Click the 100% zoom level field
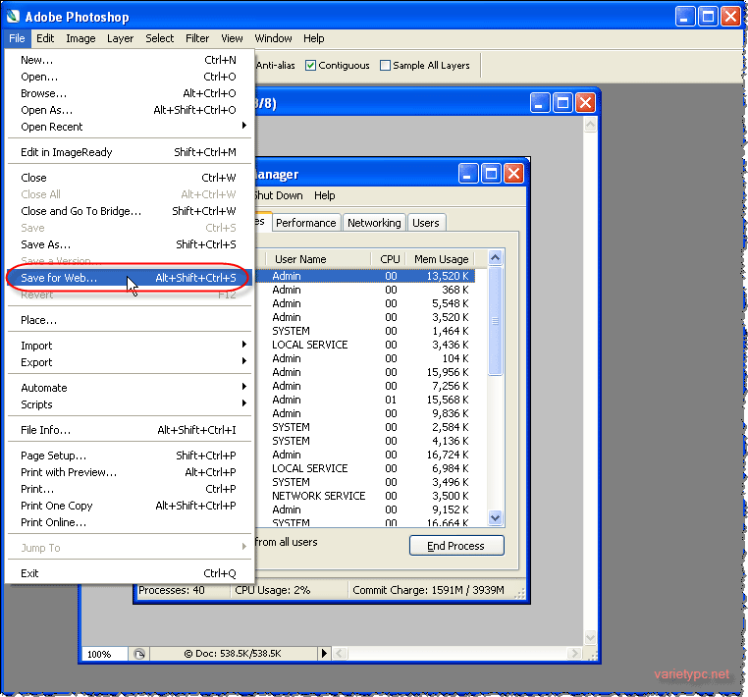Screen dimensions: 748x697 pyautogui.click(x=103, y=654)
